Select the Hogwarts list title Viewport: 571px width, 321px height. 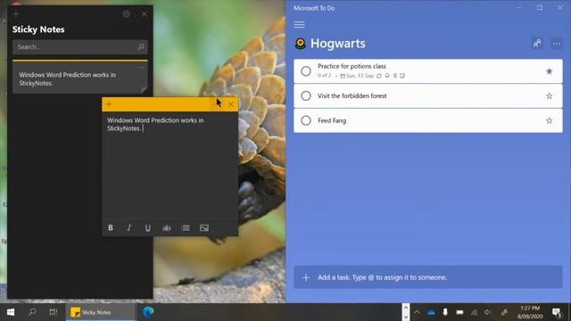coord(338,44)
